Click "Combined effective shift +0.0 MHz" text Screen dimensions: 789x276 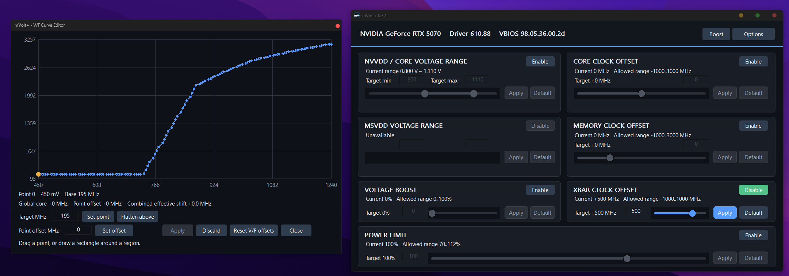[169, 204]
